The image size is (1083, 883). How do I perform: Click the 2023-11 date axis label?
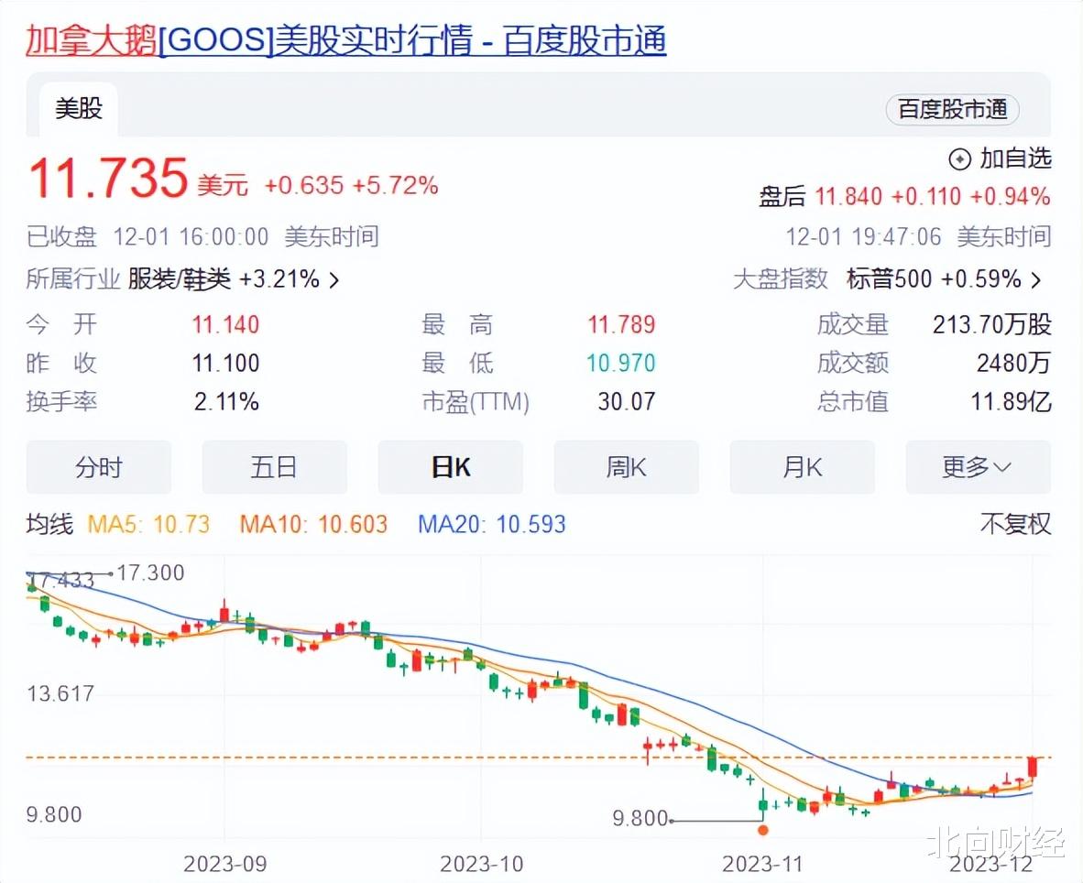(762, 864)
